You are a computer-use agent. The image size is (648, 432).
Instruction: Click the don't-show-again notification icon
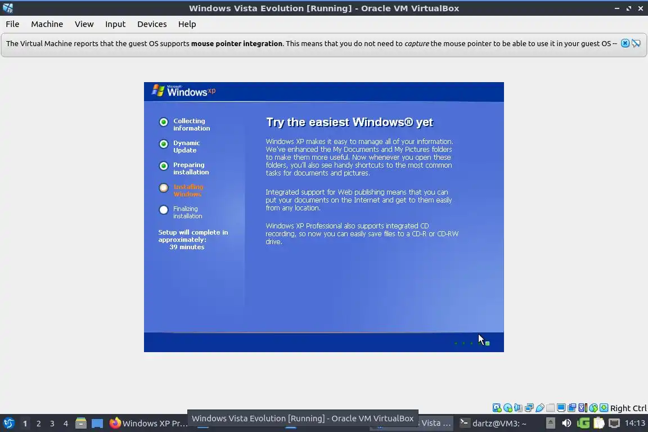(x=636, y=43)
